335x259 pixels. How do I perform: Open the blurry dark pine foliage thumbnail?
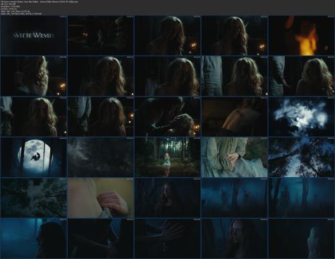100,157
